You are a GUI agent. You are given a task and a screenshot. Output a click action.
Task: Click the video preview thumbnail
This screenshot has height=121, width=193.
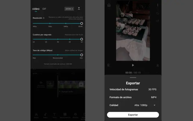pos(133,32)
